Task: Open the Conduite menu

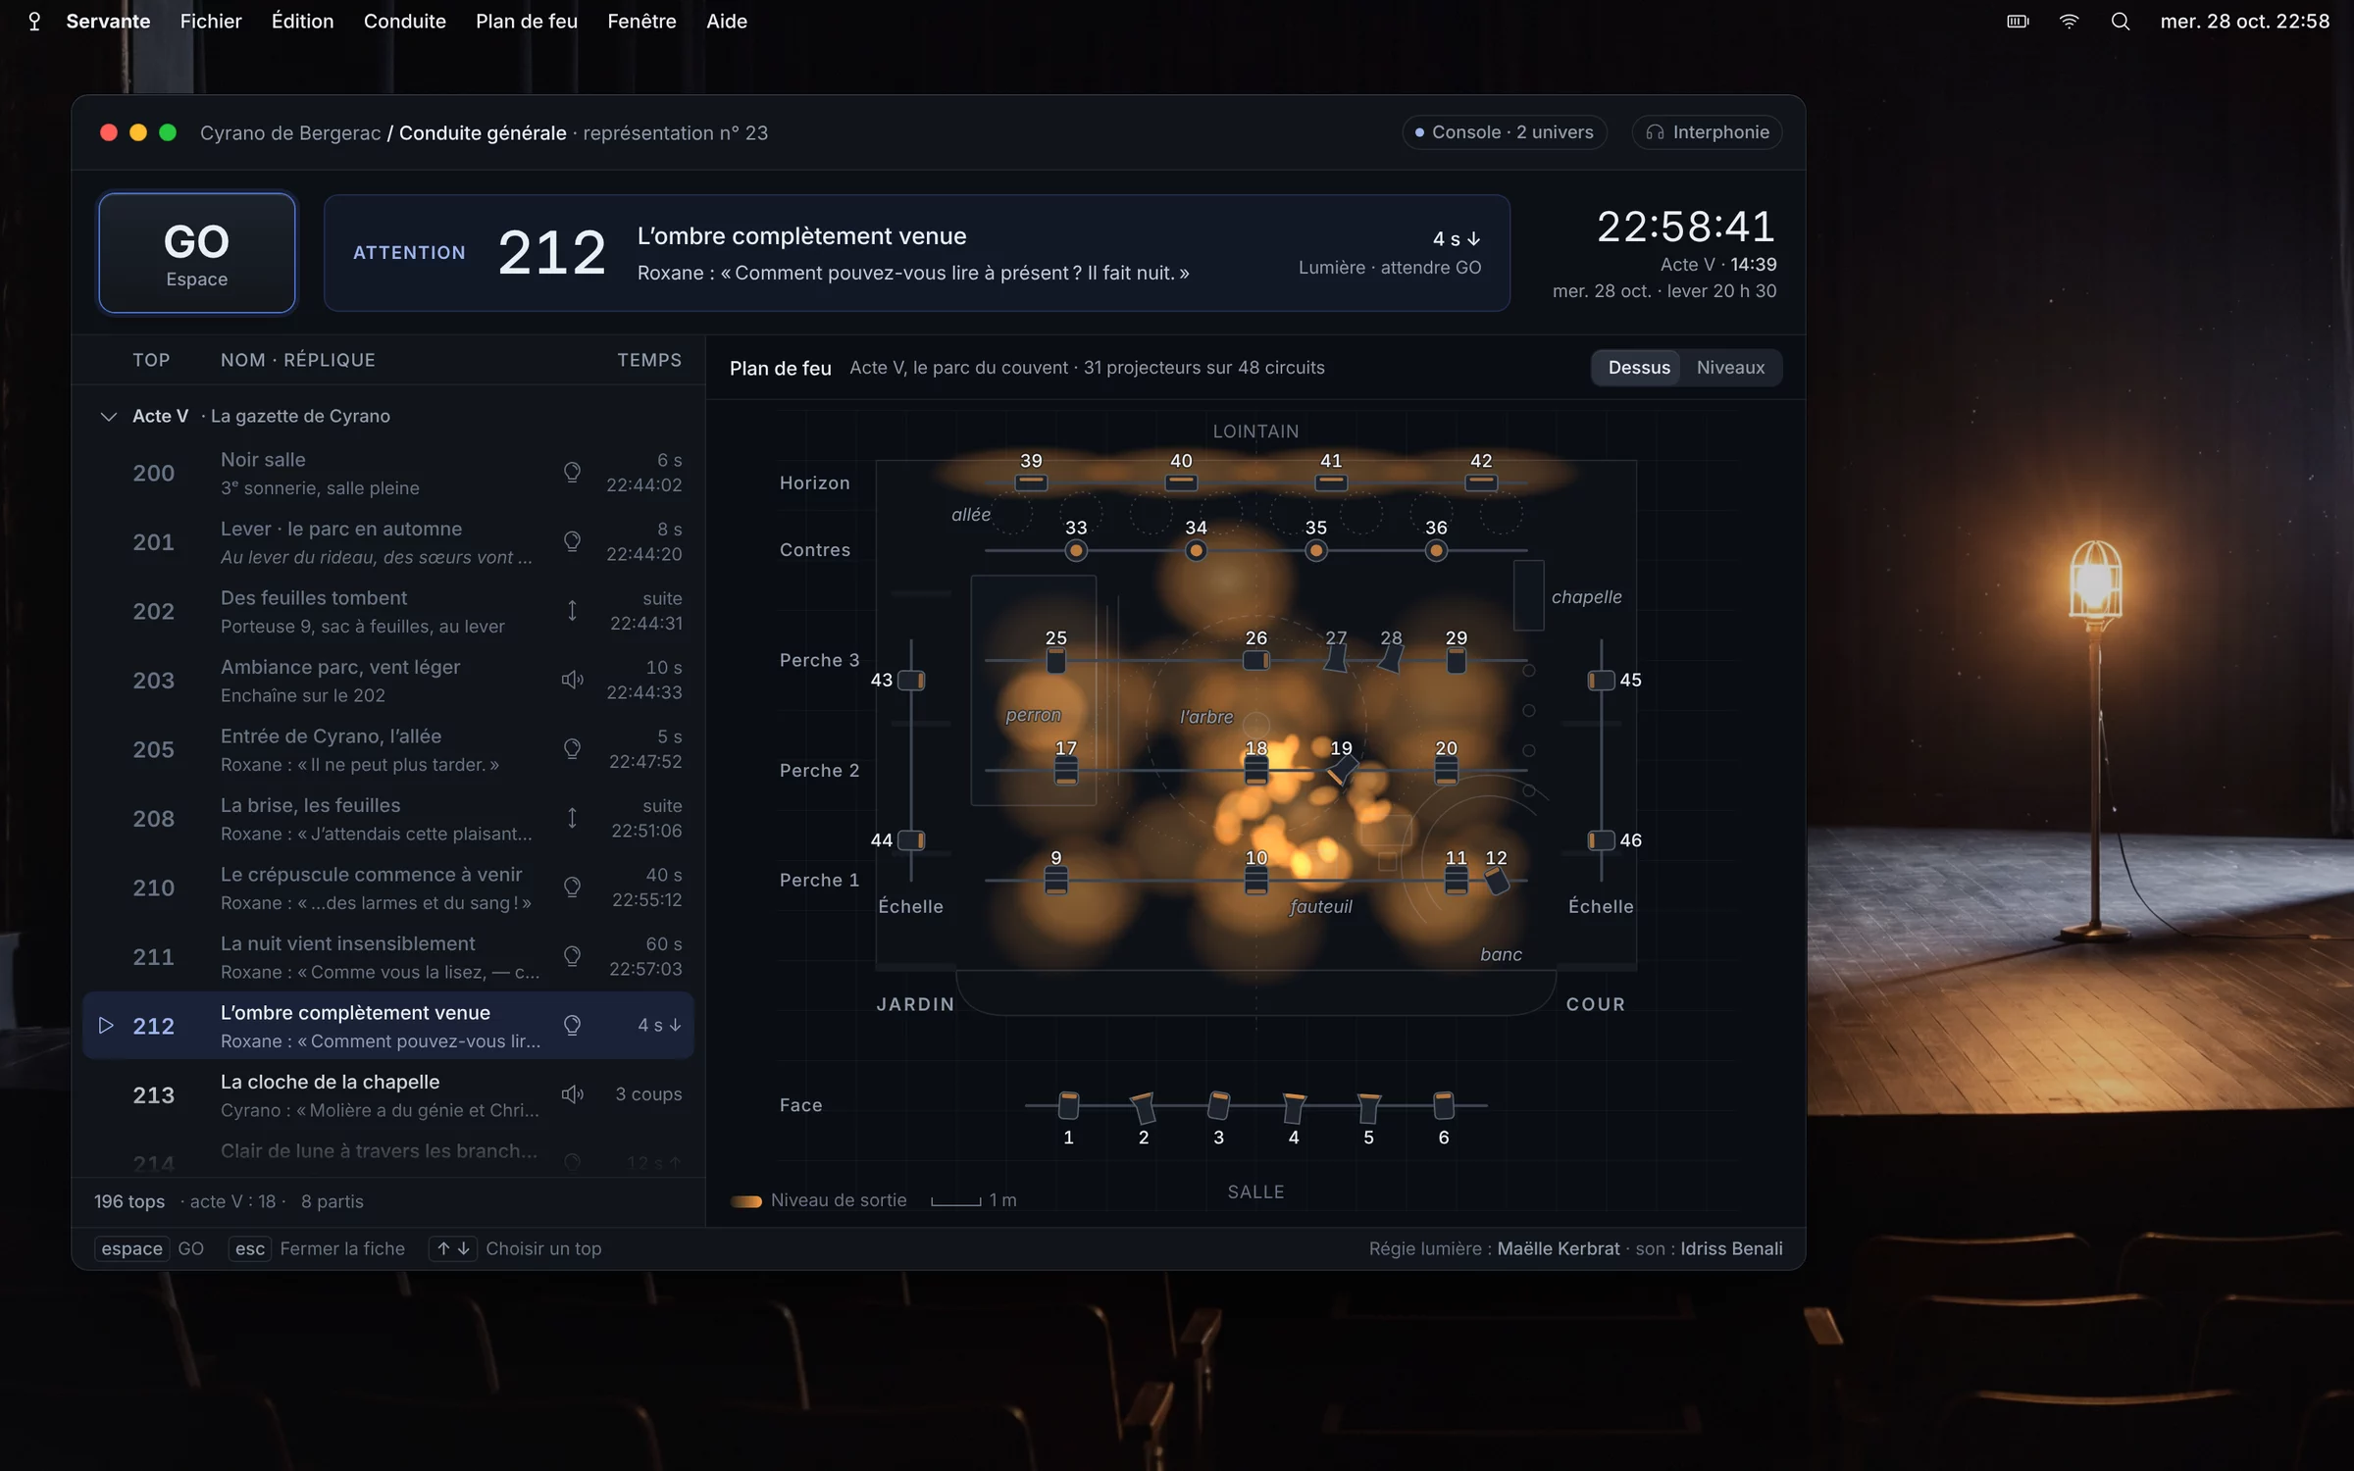Action: coord(404,22)
